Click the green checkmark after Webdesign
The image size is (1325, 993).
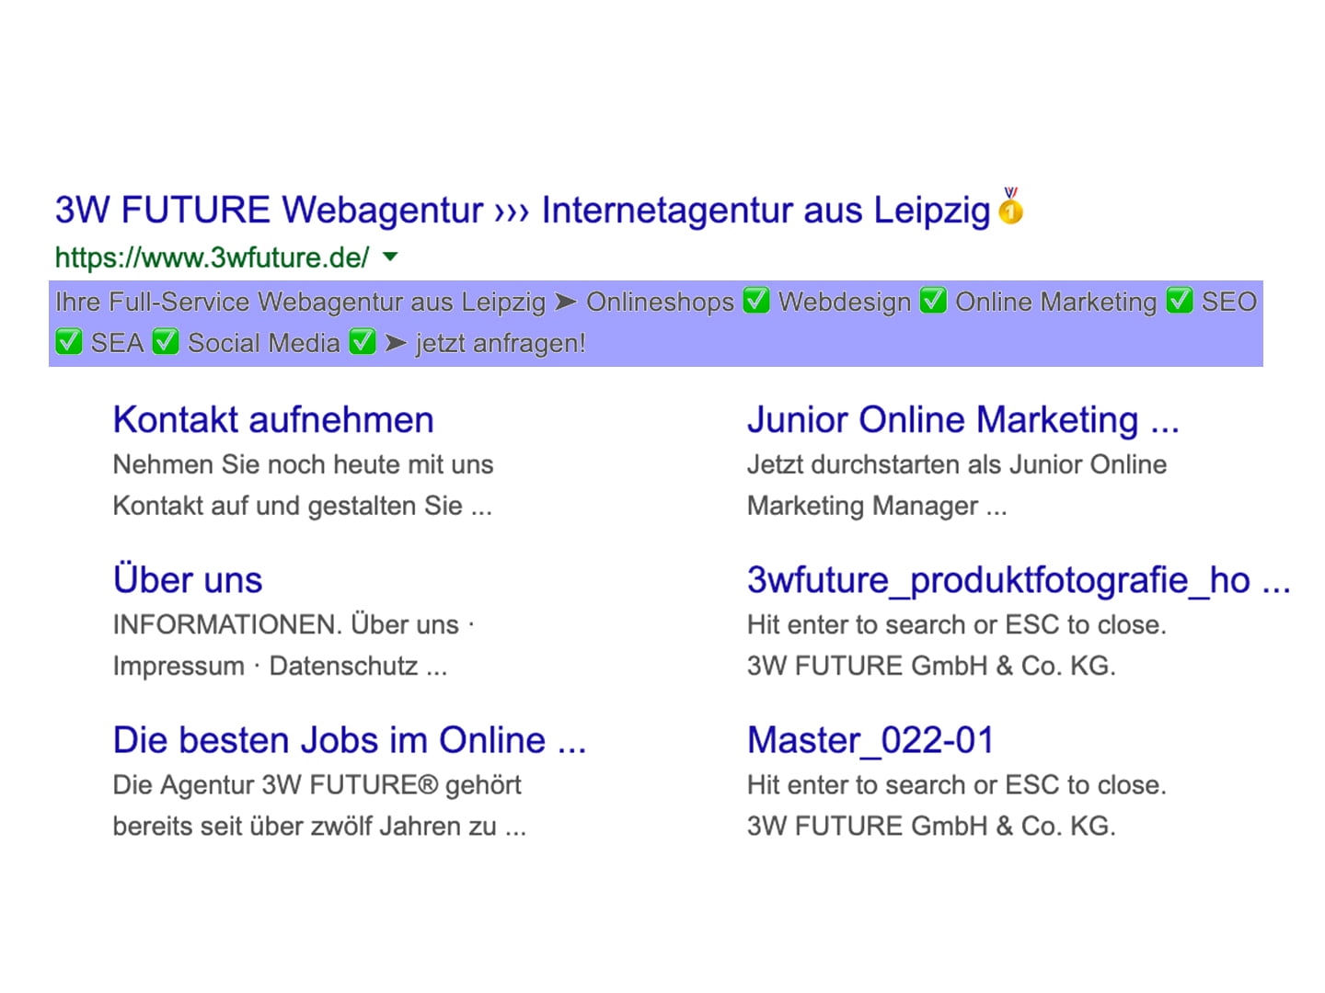(x=933, y=301)
